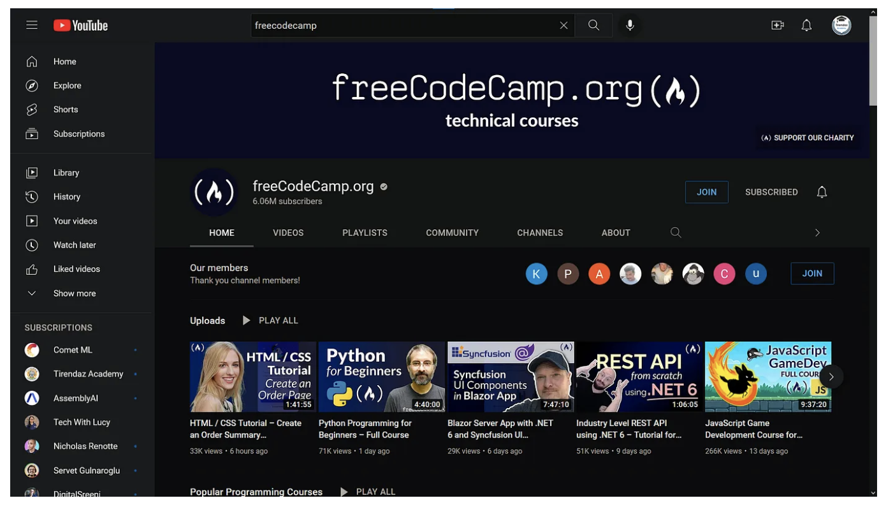Click the freeCodeCamp channel avatar
The height and width of the screenshot is (505, 886).
click(x=214, y=193)
